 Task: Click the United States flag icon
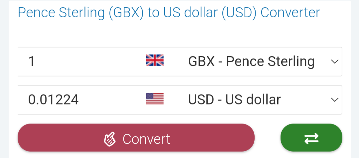155,99
